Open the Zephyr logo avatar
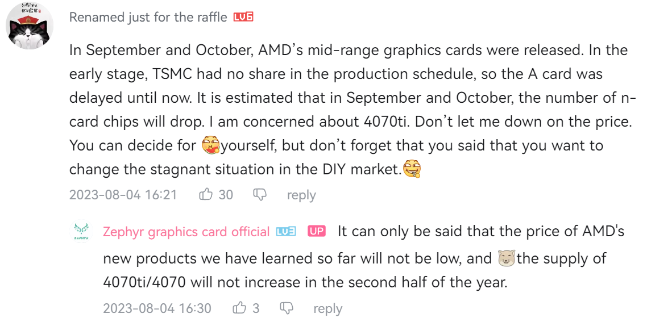Viewport: 647px width, 318px height. pos(81,231)
